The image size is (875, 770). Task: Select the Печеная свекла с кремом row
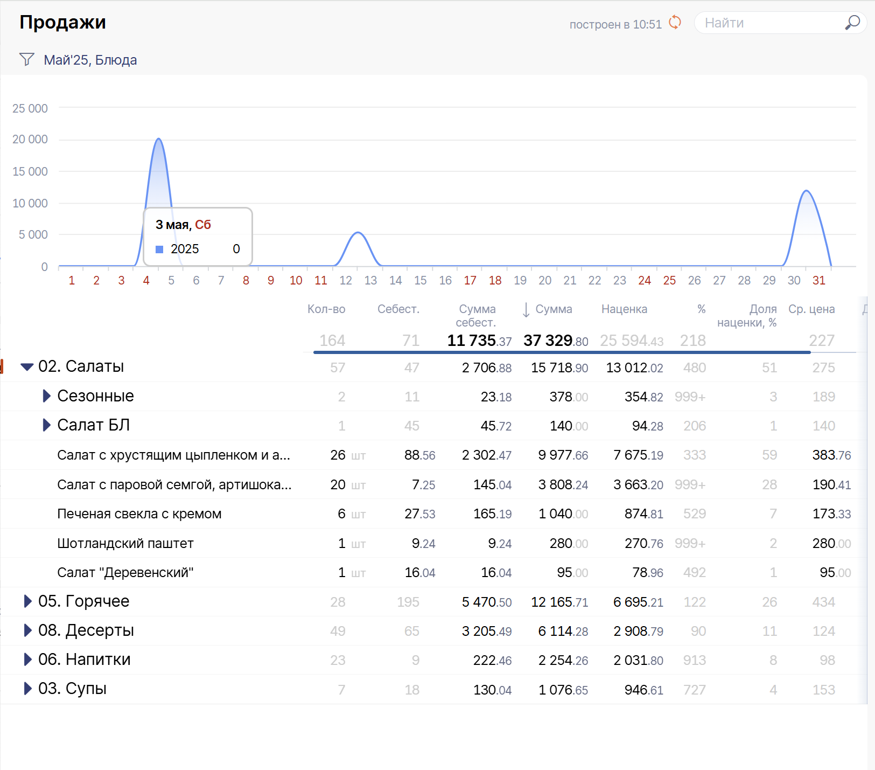[139, 514]
